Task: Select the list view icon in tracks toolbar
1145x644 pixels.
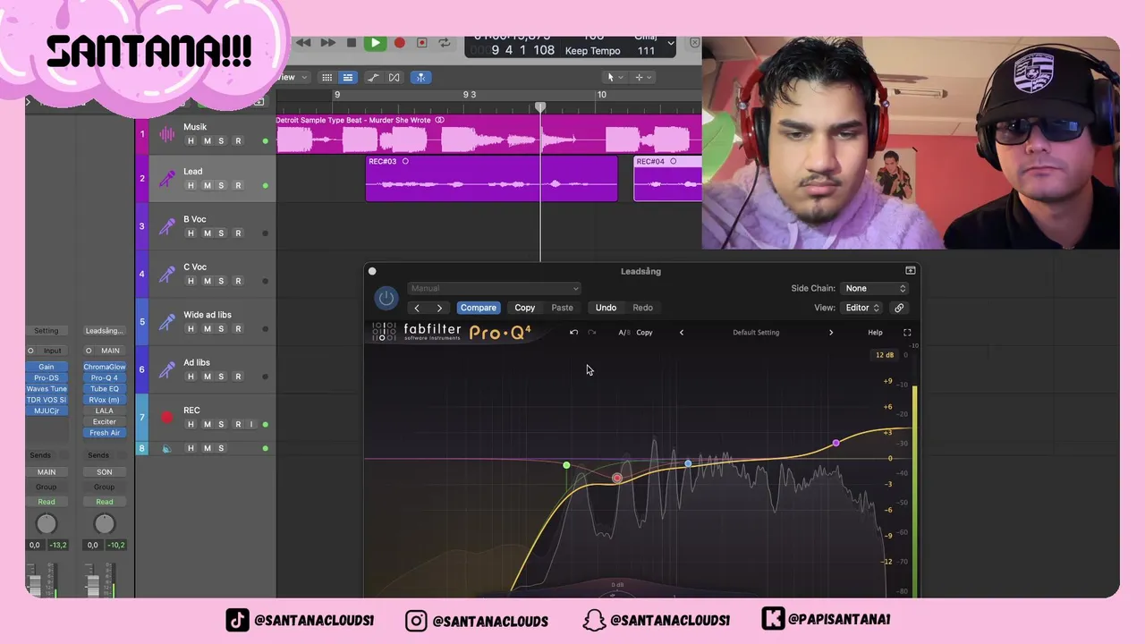Action: tap(348, 78)
